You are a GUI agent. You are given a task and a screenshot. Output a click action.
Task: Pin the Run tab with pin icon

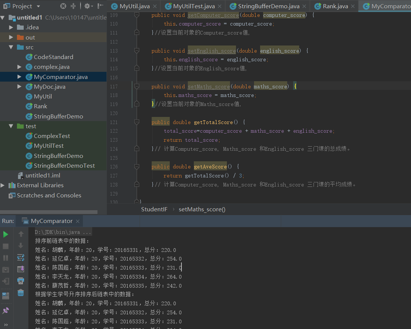pos(6,311)
